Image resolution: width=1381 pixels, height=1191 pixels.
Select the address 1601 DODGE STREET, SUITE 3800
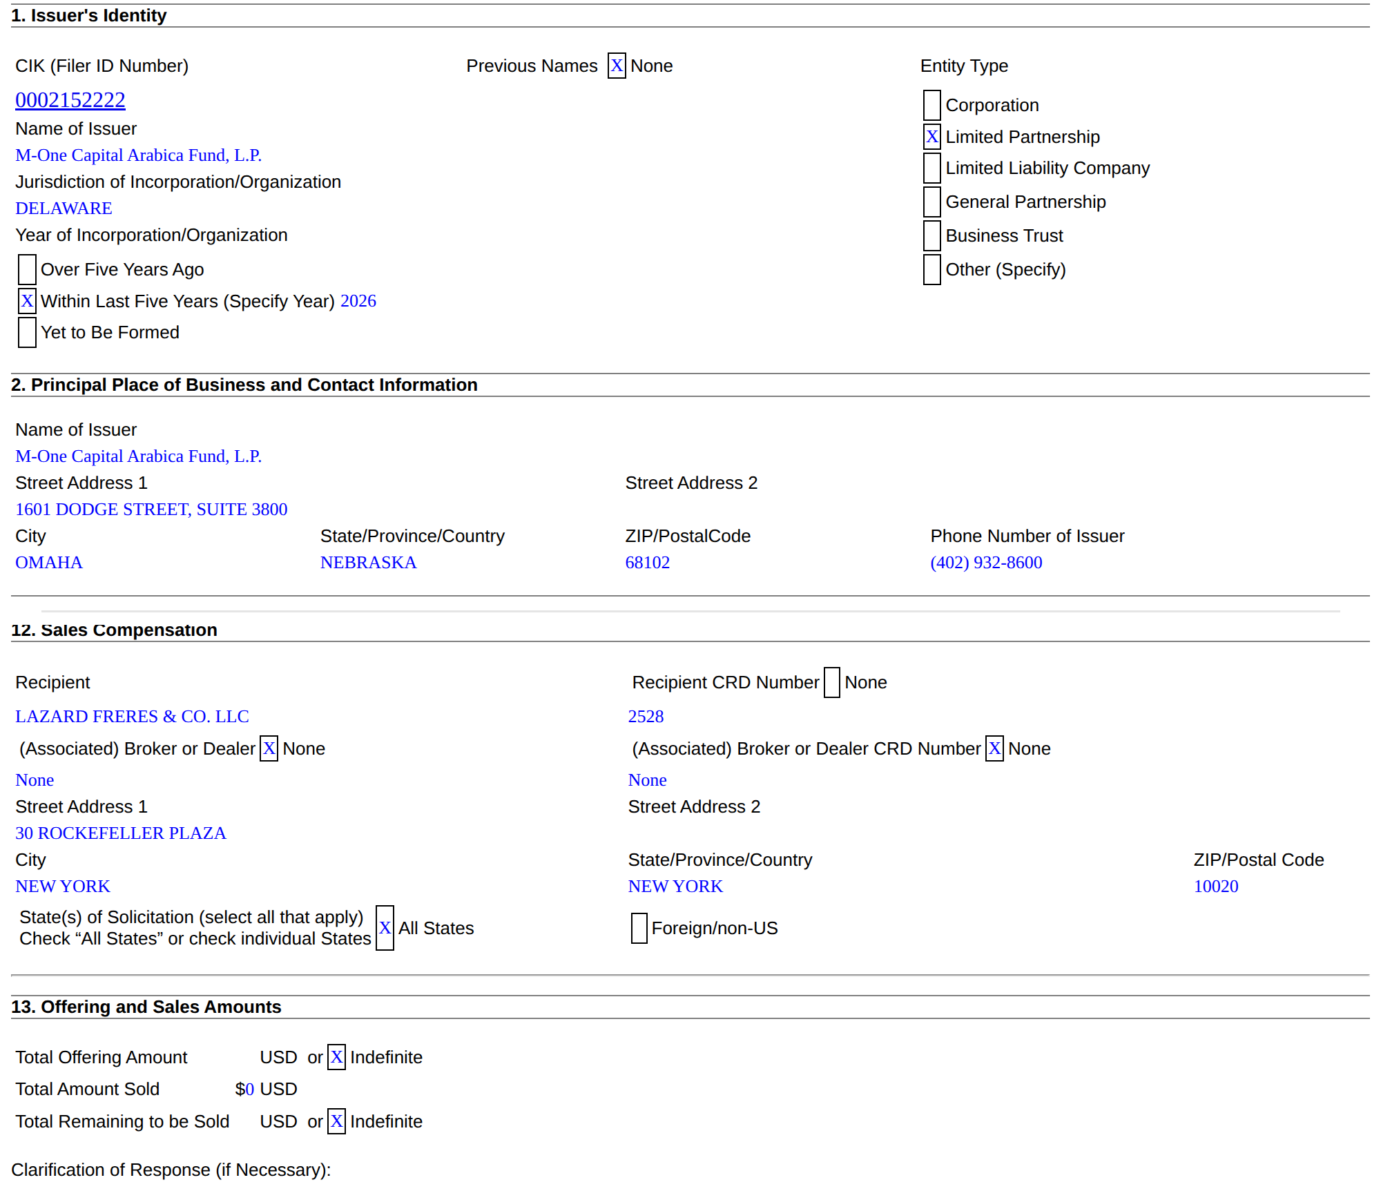[x=151, y=510]
